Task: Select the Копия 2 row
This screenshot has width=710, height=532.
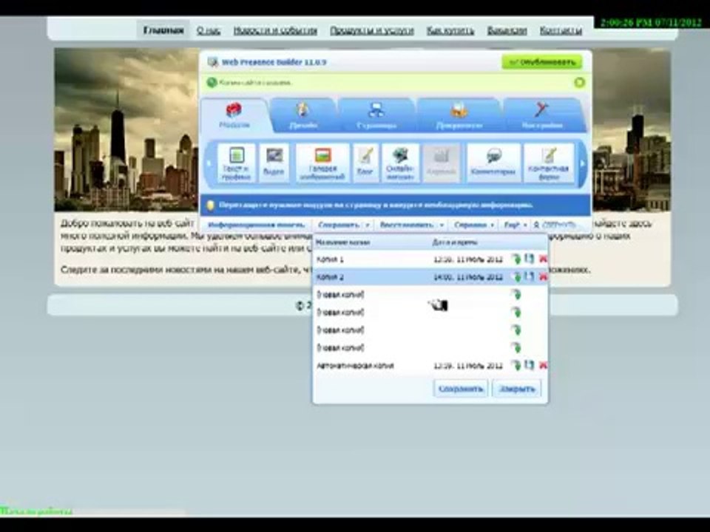Action: [430, 277]
